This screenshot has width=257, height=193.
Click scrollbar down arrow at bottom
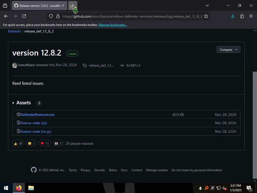click(x=255, y=181)
